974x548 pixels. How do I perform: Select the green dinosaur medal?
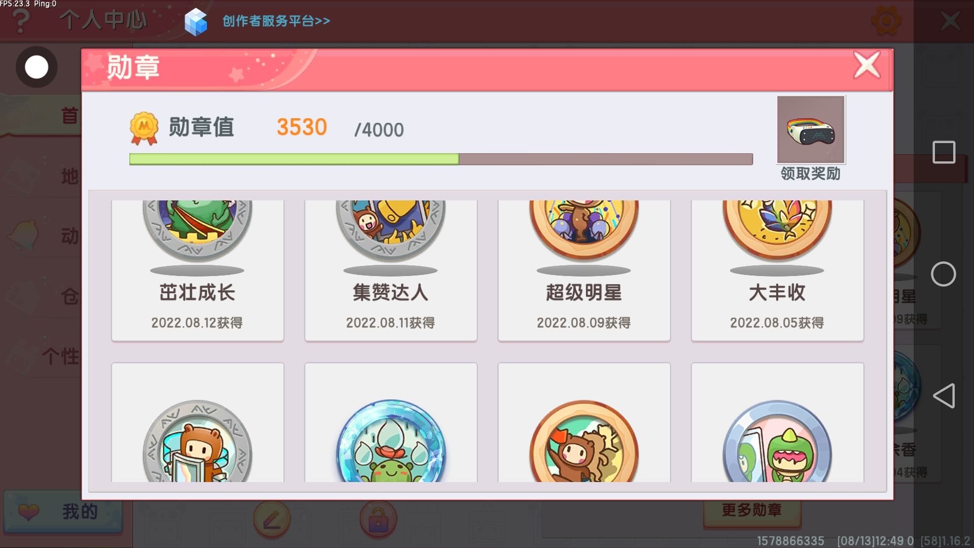(x=777, y=441)
